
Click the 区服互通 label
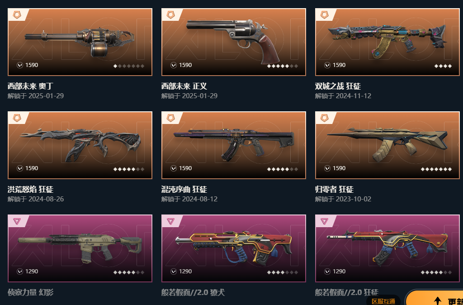383,301
